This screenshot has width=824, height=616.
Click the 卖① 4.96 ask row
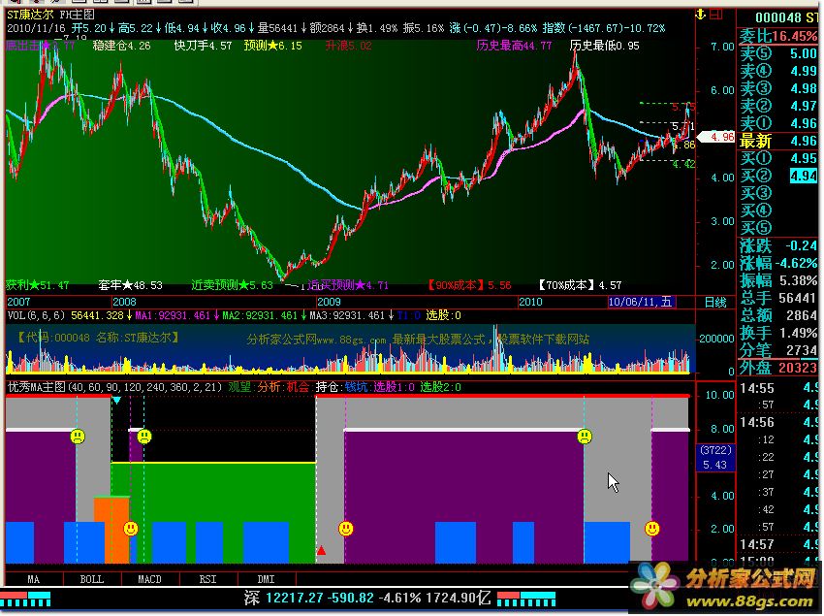coord(778,123)
